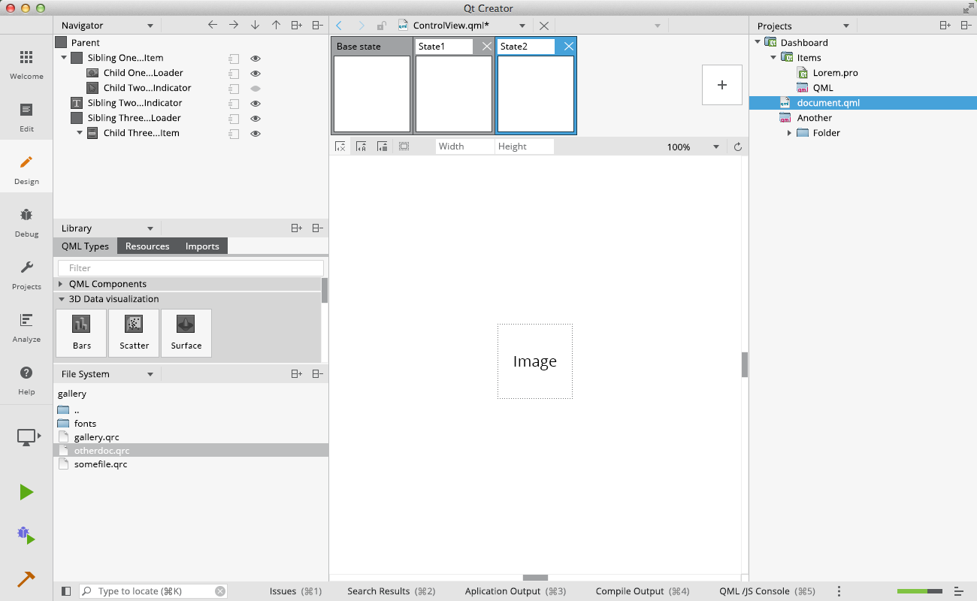Click the Run button in the sidebar
This screenshot has height=601, width=977.
[x=26, y=492]
